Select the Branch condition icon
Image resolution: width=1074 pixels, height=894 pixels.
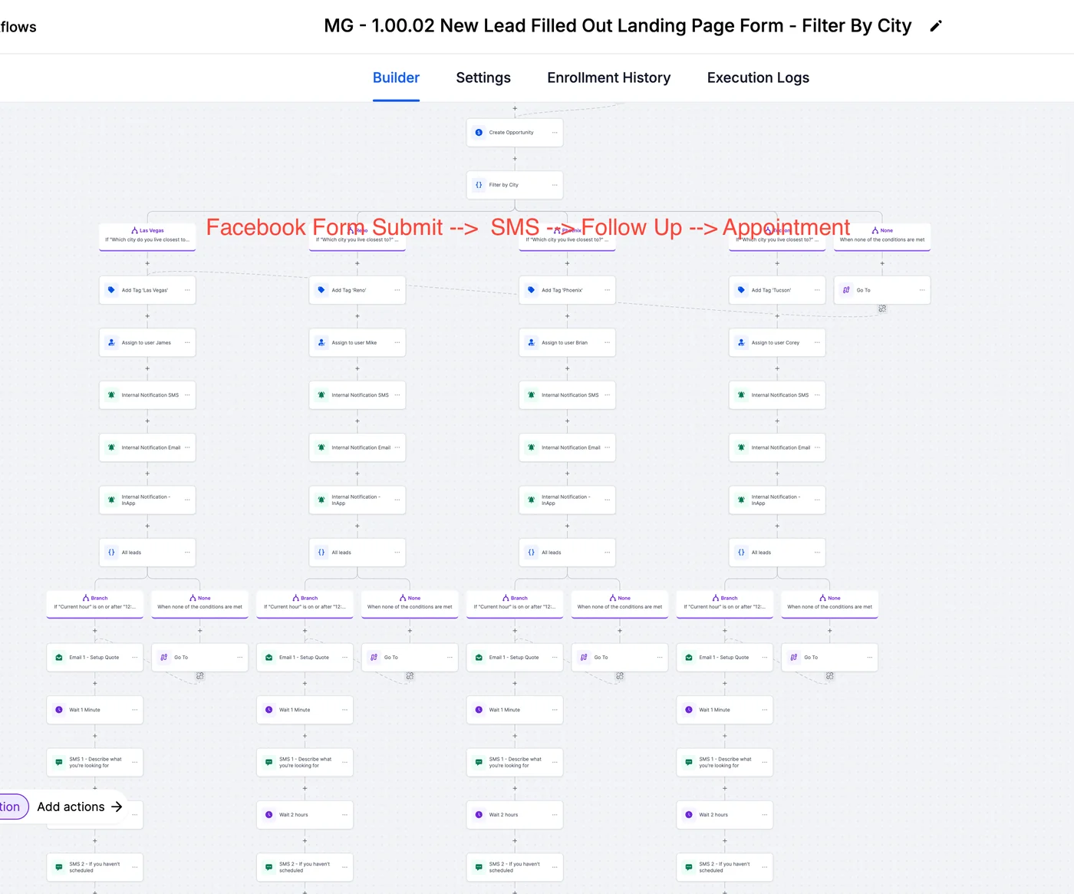84,597
